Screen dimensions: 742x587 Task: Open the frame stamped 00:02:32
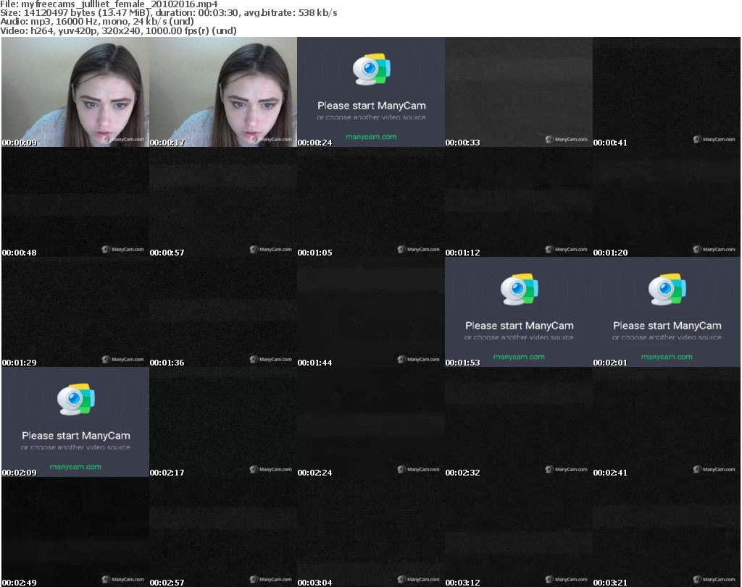coord(519,422)
